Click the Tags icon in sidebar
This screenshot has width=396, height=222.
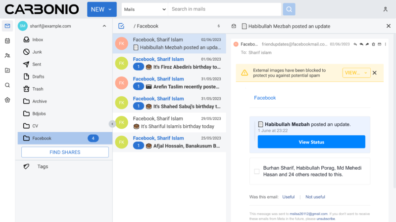coord(26,166)
